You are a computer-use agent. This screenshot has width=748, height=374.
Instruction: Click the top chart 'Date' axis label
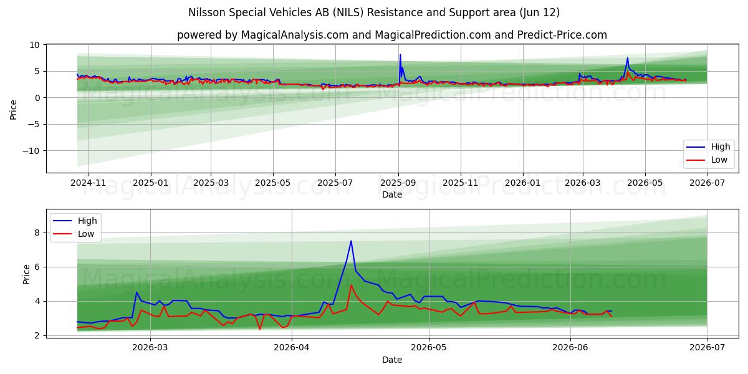(392, 194)
